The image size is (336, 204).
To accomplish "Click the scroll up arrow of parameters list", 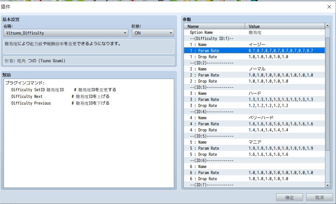I will [x=327, y=26].
